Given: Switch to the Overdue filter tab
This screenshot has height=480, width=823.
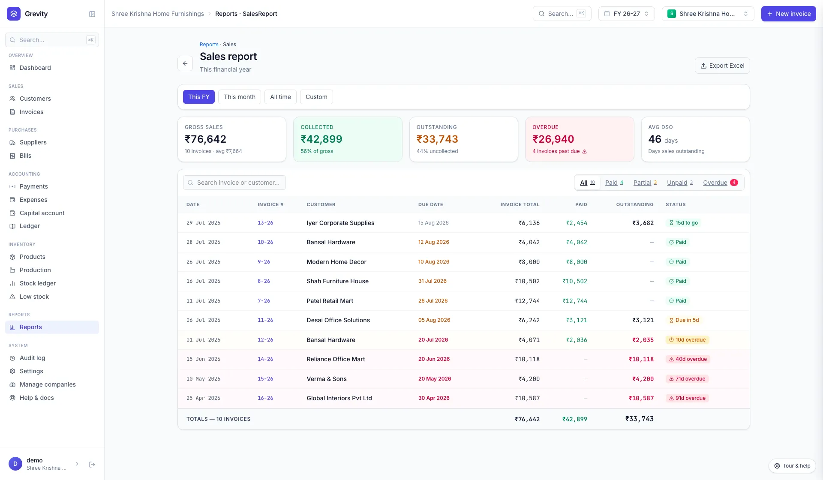Looking at the screenshot, I should [721, 183].
